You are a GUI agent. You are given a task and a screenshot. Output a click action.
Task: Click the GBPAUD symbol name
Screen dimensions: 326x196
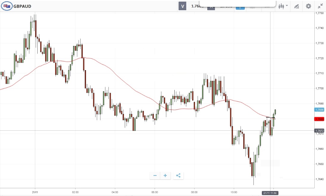(x=22, y=6)
